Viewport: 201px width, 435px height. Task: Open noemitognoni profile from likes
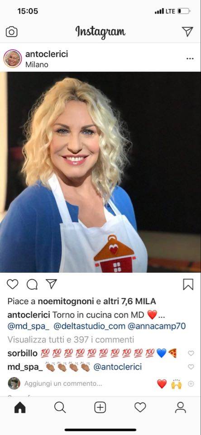(66, 301)
